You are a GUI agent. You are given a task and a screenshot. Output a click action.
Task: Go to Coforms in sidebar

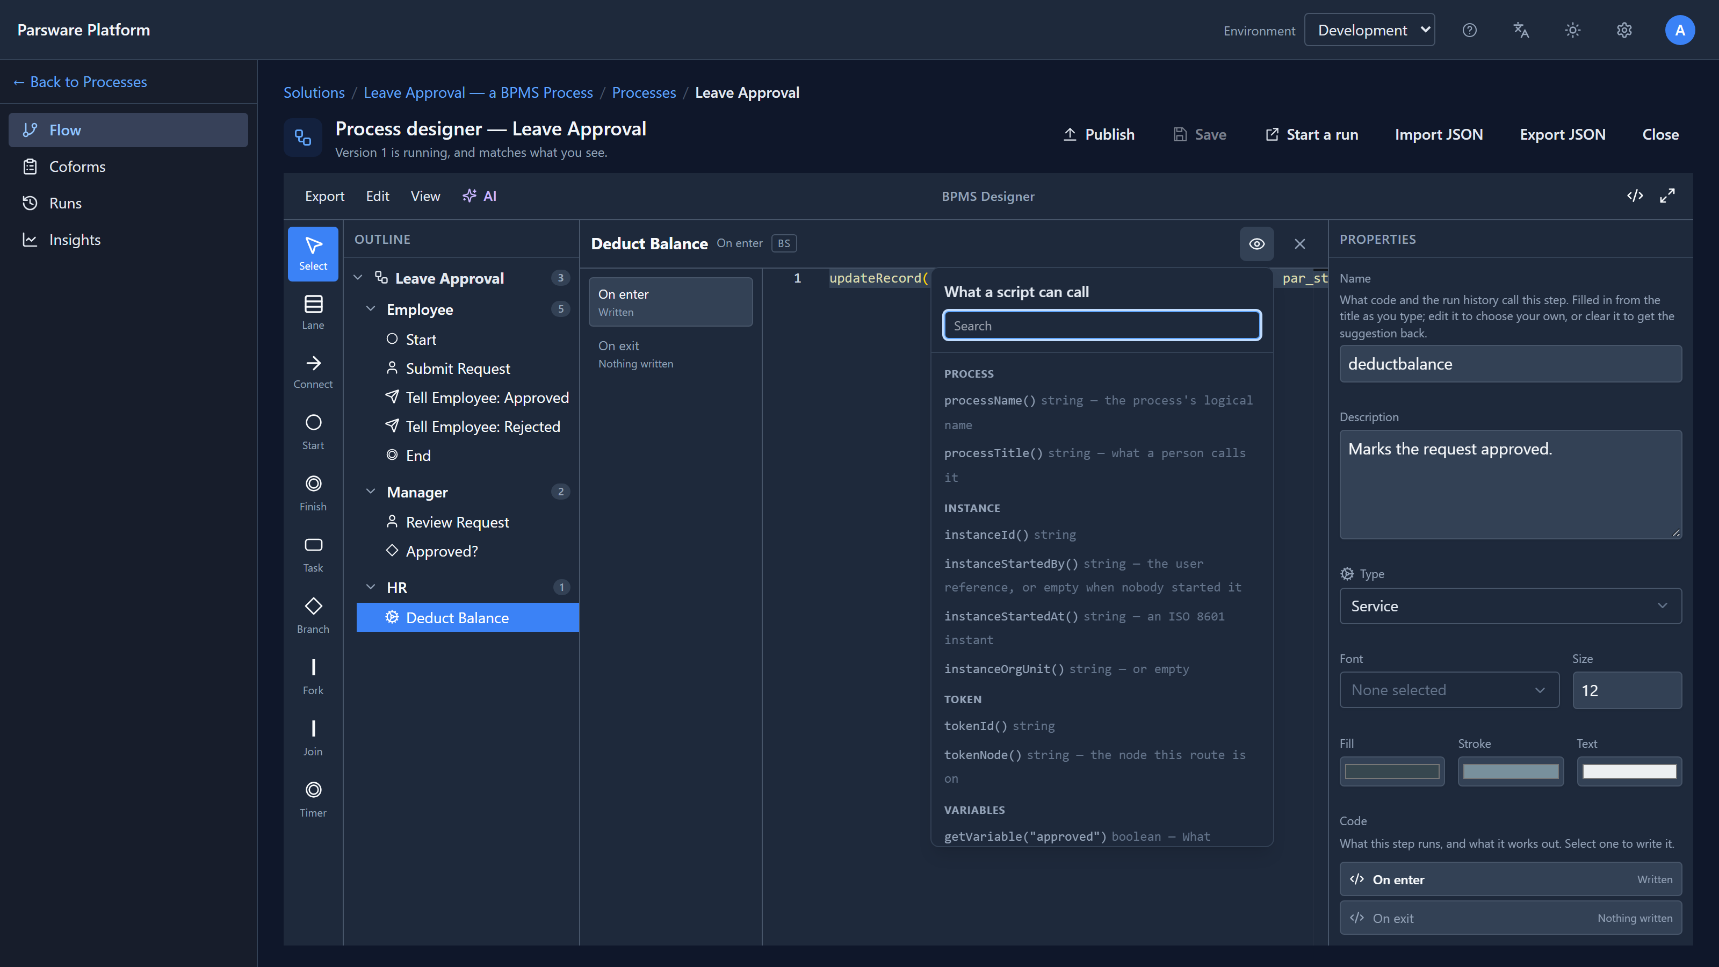(128, 166)
